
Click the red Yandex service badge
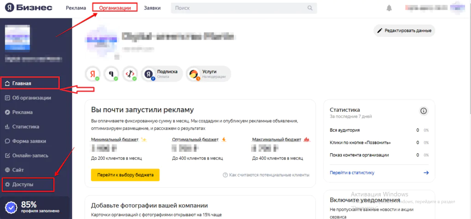[93, 74]
